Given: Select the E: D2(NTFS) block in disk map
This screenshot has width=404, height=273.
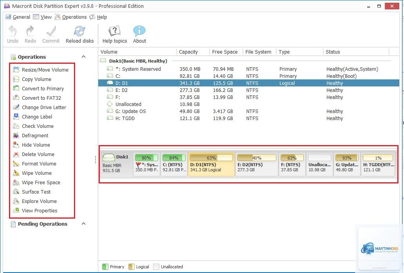Looking at the screenshot, I should pyautogui.click(x=257, y=164).
